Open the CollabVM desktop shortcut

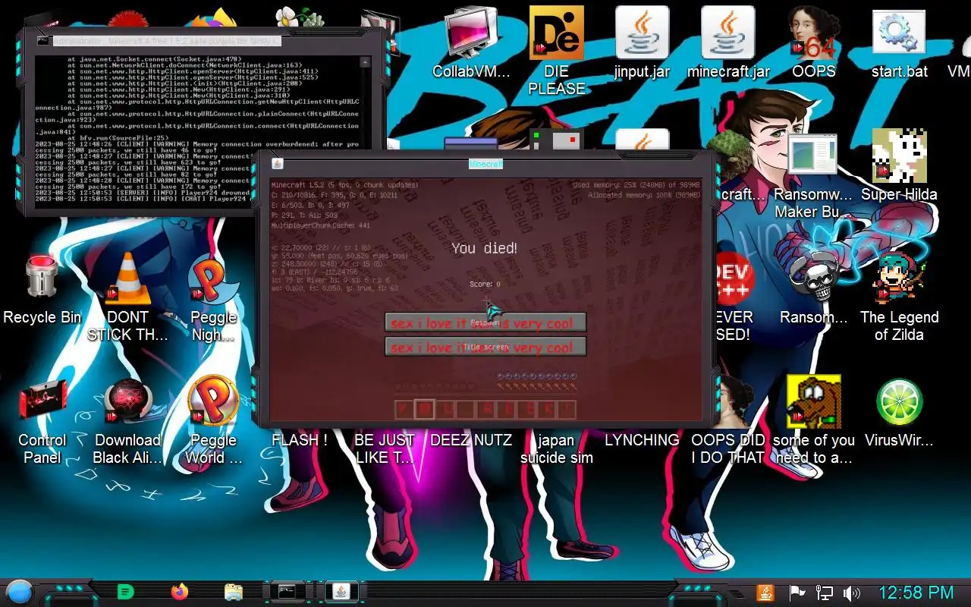[x=471, y=43]
